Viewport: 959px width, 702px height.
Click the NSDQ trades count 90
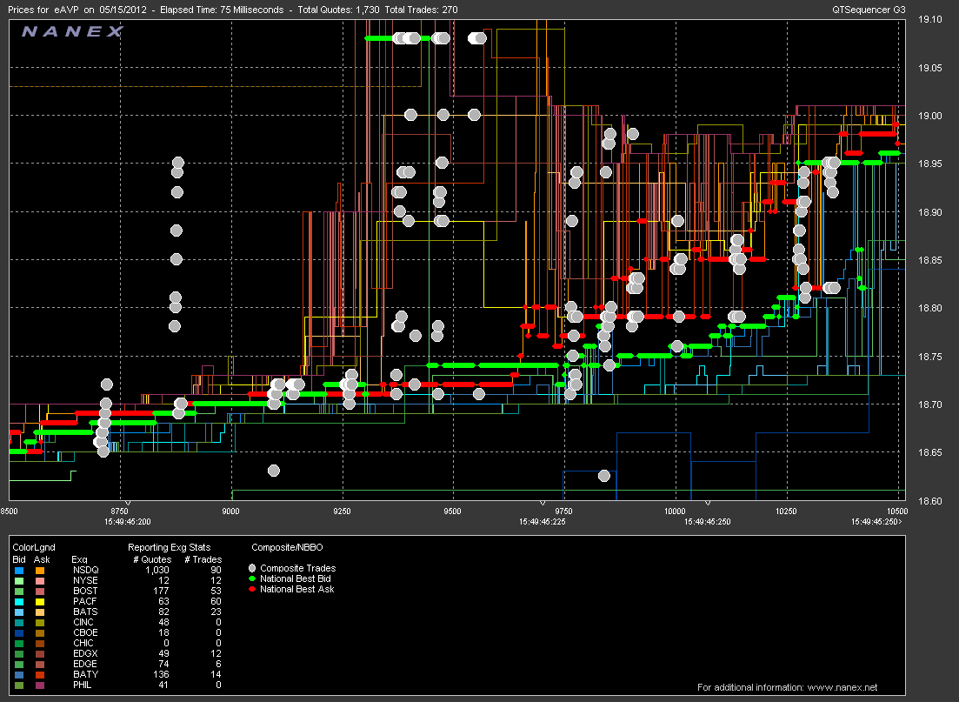point(216,570)
